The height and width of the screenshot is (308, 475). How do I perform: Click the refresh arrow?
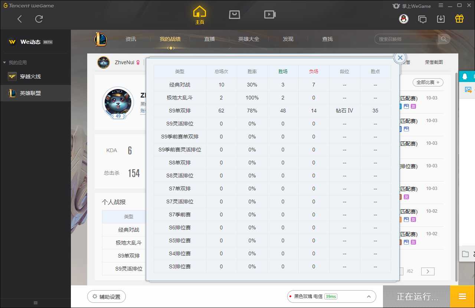point(39,19)
